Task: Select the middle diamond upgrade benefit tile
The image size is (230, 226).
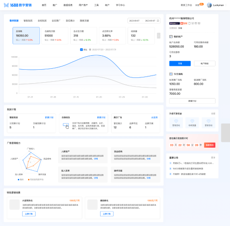Action: coord(192,123)
